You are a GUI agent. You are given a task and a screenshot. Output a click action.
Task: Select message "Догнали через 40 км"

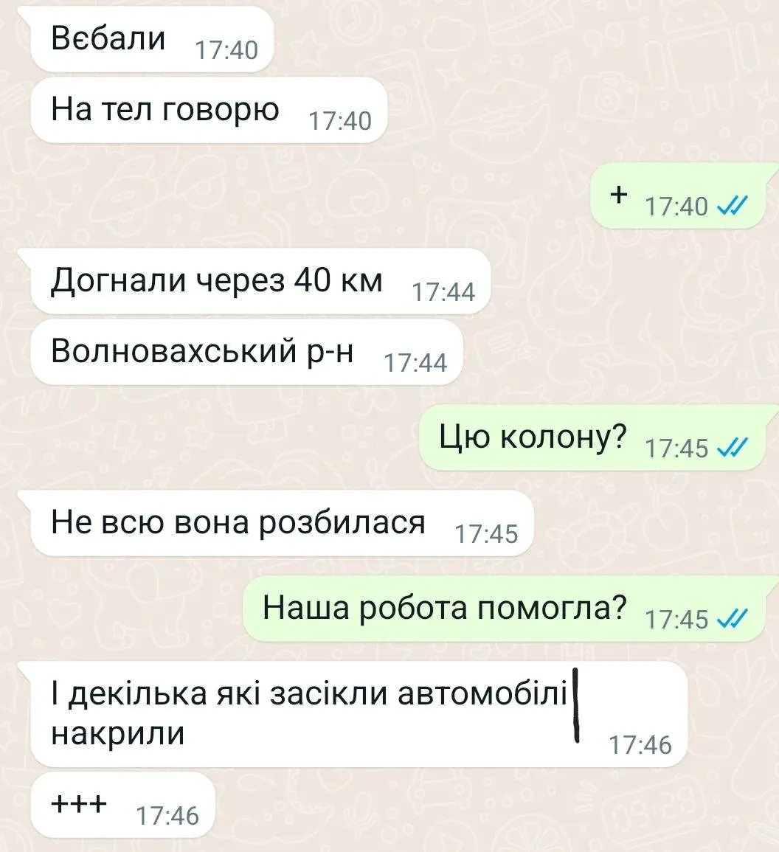pyautogui.click(x=260, y=281)
